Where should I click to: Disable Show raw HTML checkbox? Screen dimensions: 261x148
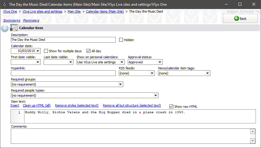click(171, 107)
